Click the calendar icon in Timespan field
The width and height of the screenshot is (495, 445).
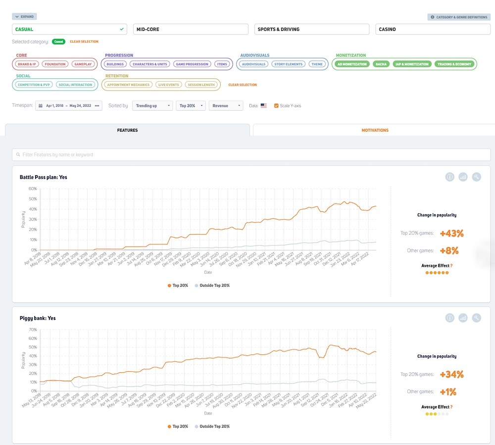pyautogui.click(x=41, y=106)
